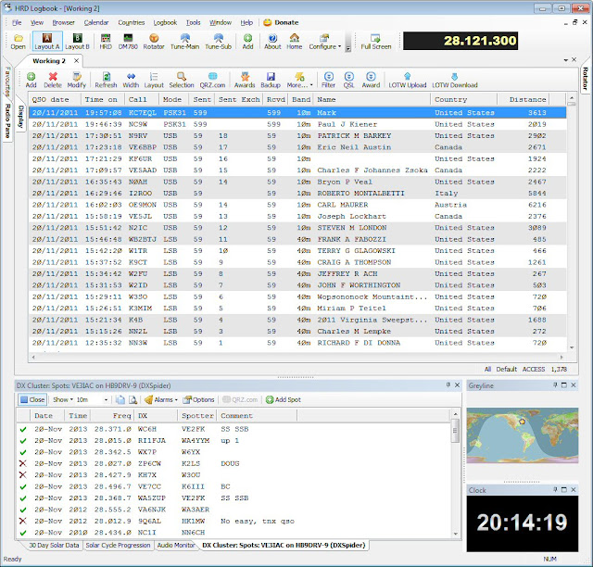Switch to Layout A
Screen dimensions: 593x567
47,42
